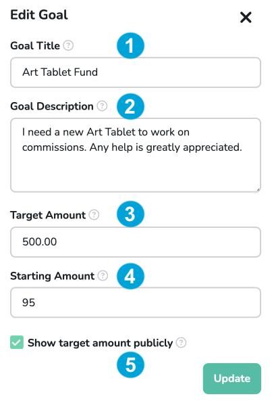Screen dimensions: 272x403
Task: Click inside the Goal Description text area
Action: pyautogui.click(x=136, y=156)
